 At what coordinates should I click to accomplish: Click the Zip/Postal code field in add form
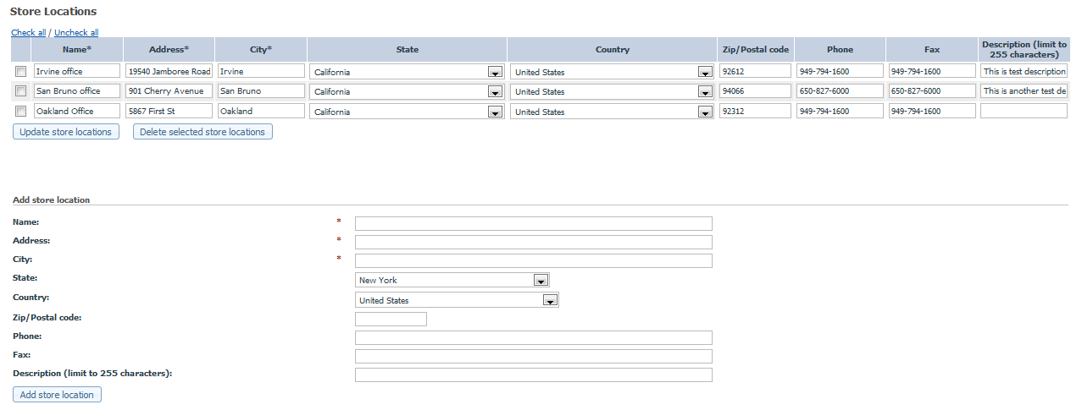tap(391, 319)
